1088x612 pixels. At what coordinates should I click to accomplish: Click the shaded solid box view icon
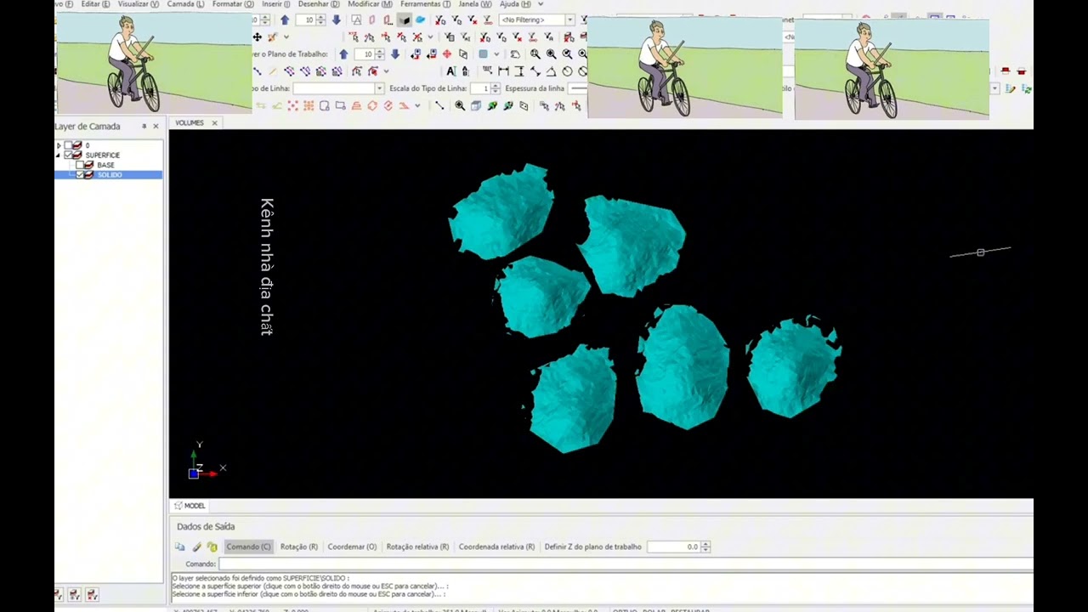coord(405,20)
